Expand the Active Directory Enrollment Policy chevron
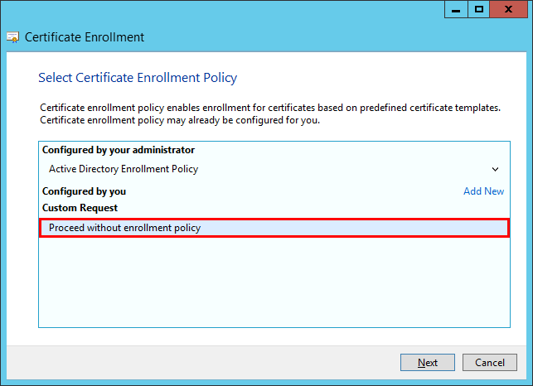Image resolution: width=533 pixels, height=386 pixels. click(x=495, y=169)
